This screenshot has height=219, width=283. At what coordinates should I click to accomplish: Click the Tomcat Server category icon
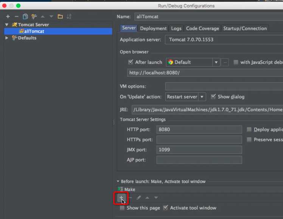click(x=14, y=25)
